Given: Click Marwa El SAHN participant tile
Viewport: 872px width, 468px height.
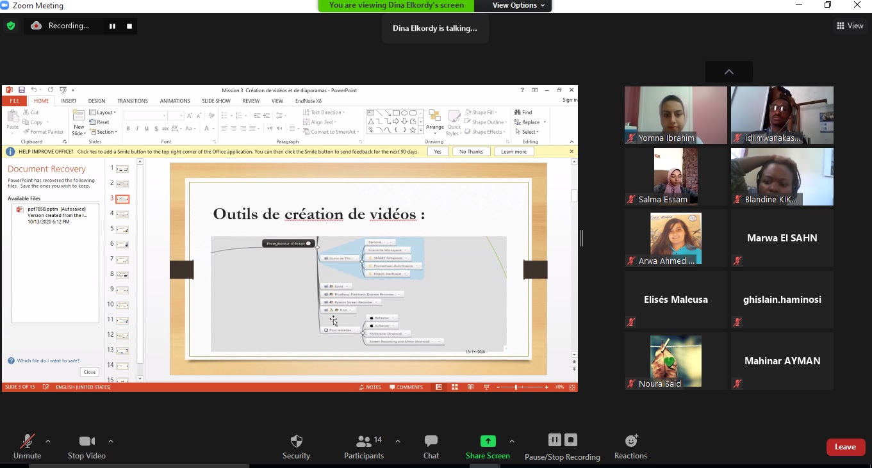Looking at the screenshot, I should [782, 238].
